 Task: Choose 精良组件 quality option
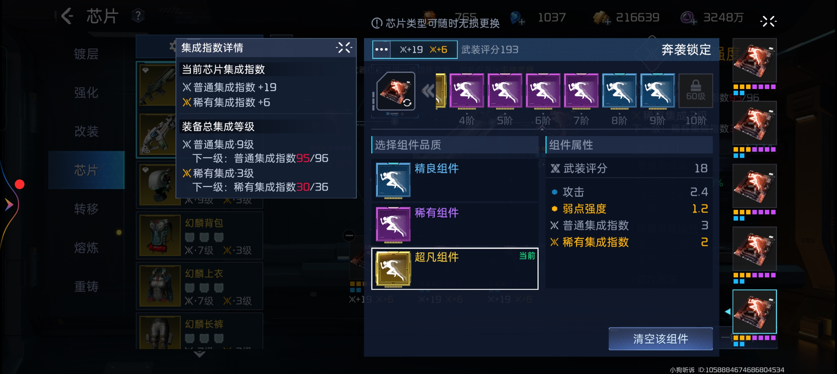pyautogui.click(x=454, y=180)
